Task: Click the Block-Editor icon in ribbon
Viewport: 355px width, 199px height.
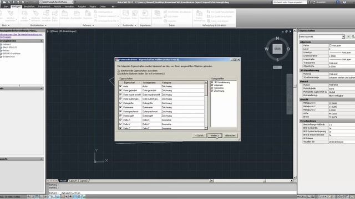Action: point(55,16)
